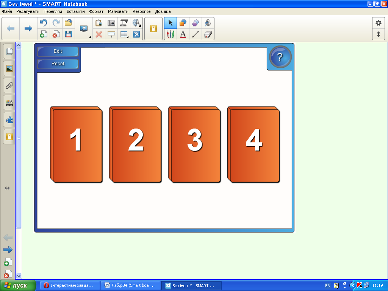Select the Pens tool

pyautogui.click(x=171, y=34)
